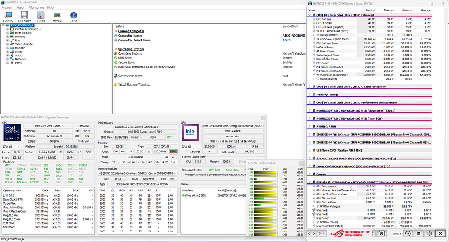The image size is (449, 242).
Task: Open Sensors via thermometer toolbar icon
Action: tap(41, 17)
